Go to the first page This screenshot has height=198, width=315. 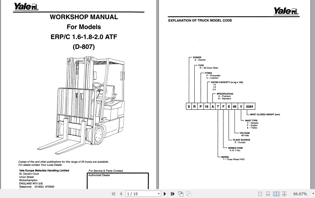[x=113, y=194]
